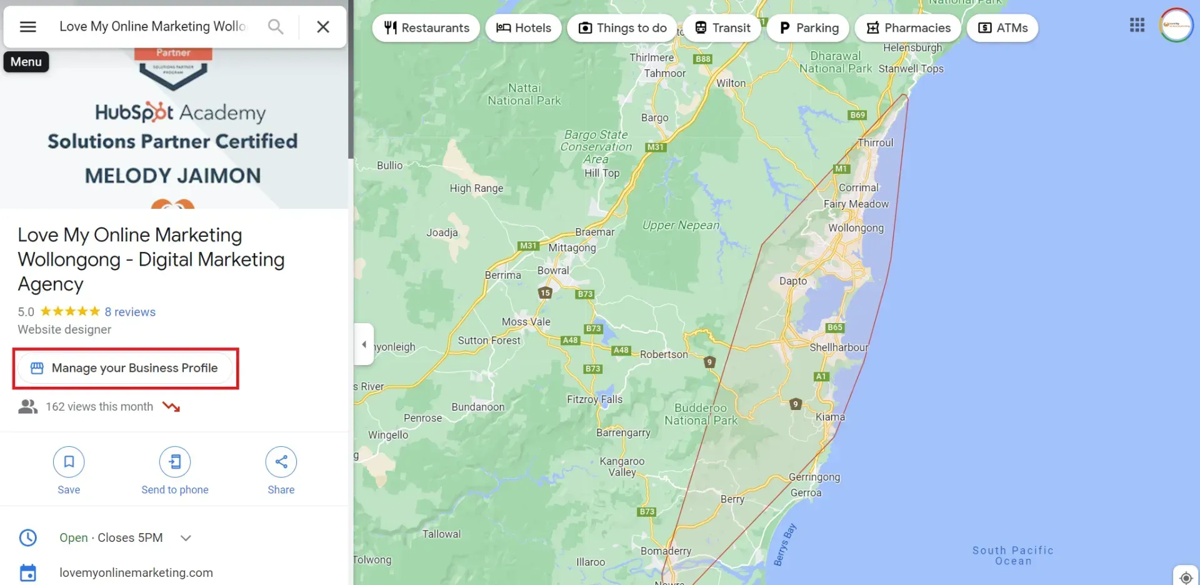
Task: Click the Dapto map label
Action: [793, 281]
